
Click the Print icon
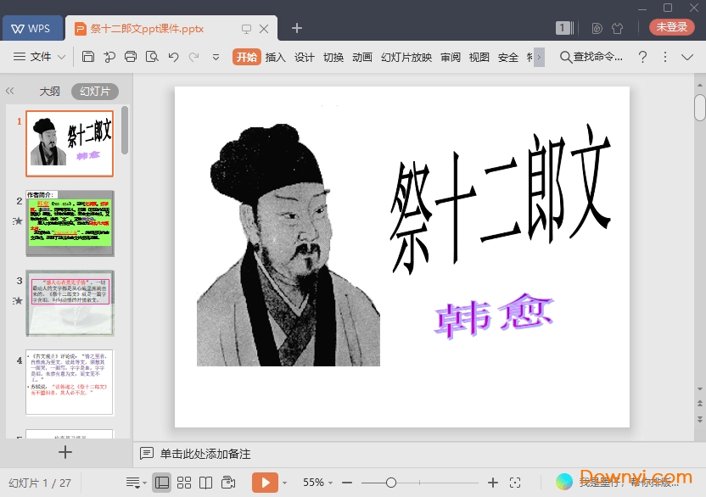pyautogui.click(x=131, y=57)
